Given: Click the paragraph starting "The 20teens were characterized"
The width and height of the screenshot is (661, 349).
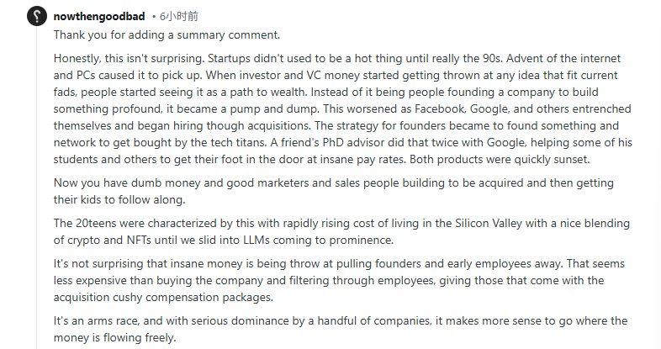Looking at the screenshot, I should pyautogui.click(x=336, y=230).
